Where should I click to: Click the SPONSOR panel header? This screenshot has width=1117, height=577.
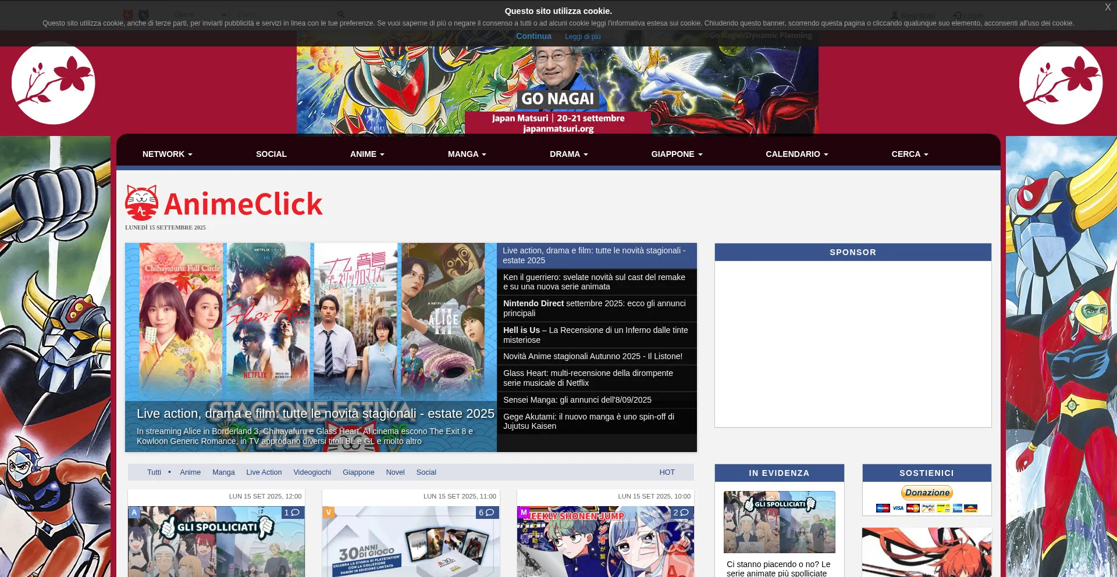point(853,252)
